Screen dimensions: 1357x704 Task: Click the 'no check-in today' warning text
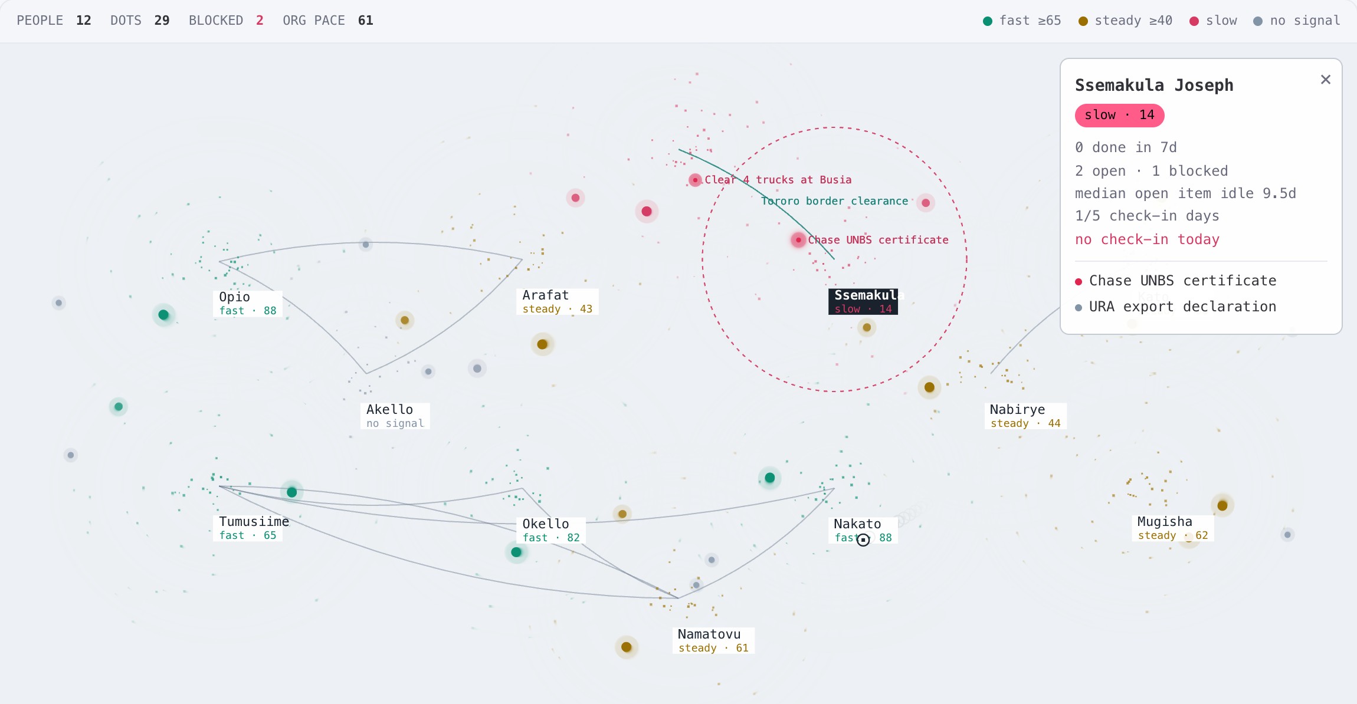click(x=1146, y=239)
